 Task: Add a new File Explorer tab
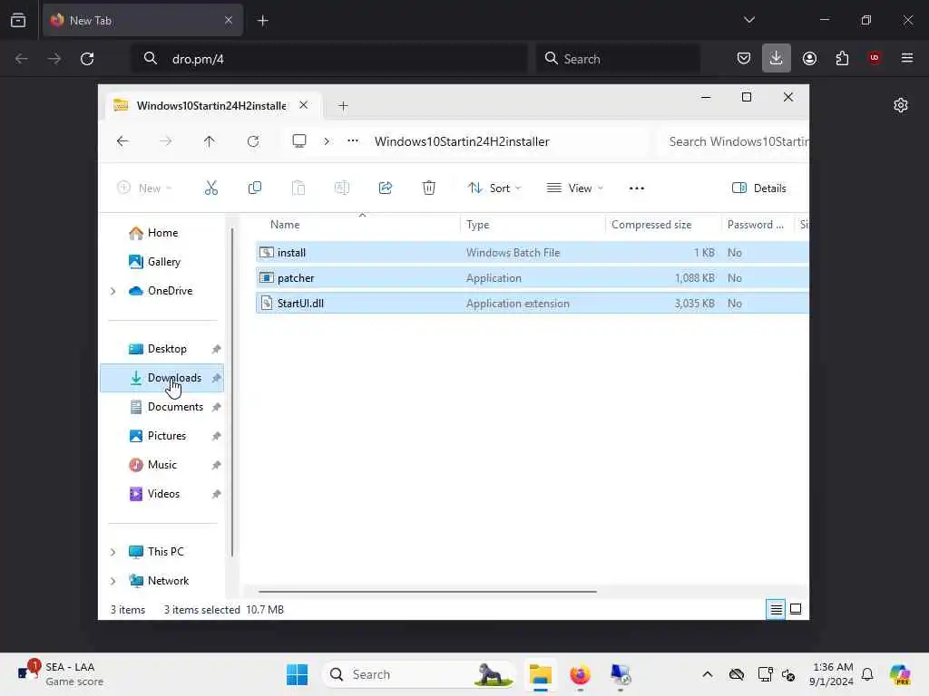343,105
